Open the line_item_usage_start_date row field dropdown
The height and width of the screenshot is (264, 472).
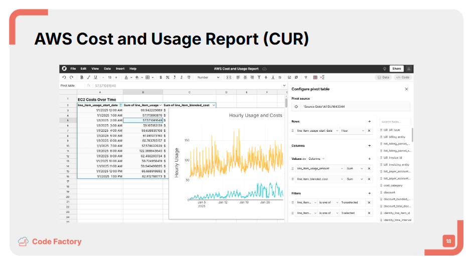point(318,131)
